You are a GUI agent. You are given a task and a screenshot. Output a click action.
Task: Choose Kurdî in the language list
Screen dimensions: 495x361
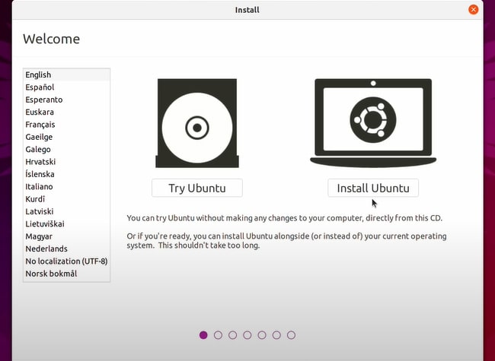point(66,199)
